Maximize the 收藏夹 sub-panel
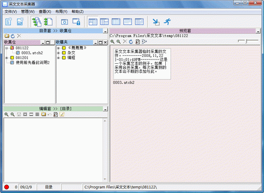The height and width of the screenshot is (193, 264). point(100,42)
